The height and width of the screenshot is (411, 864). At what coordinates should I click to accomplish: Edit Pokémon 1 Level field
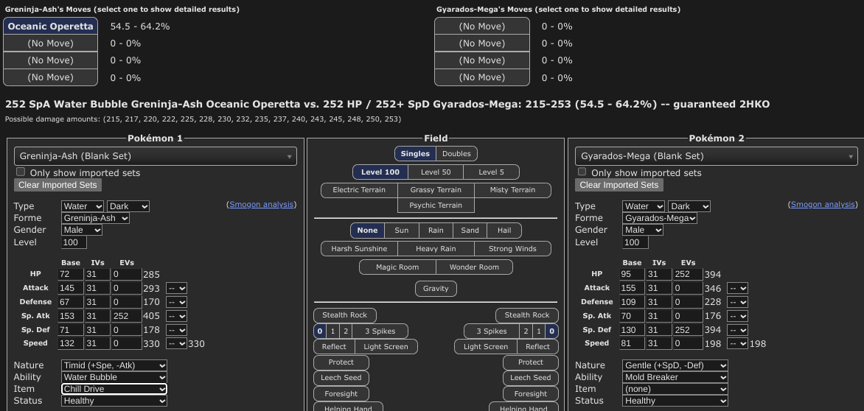click(74, 242)
